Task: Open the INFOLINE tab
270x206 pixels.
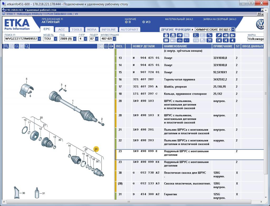Action: click(x=109, y=30)
